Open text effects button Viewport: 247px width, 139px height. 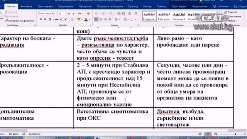click(72, 19)
